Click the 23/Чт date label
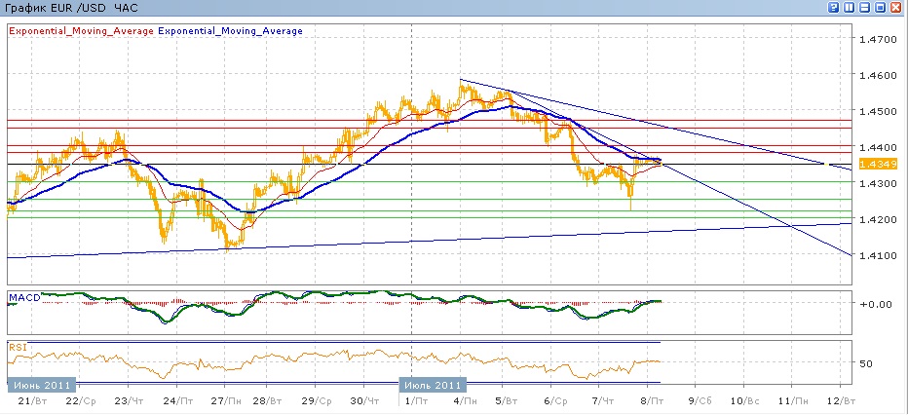 pos(131,401)
